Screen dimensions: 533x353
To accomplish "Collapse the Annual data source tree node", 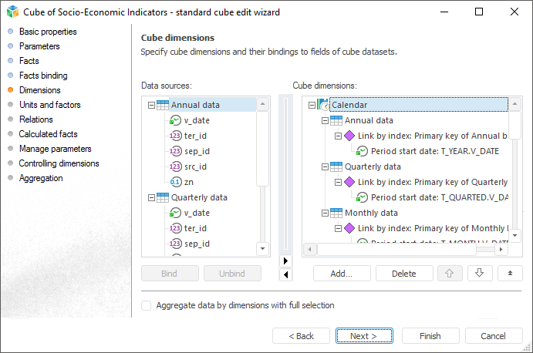I will click(x=151, y=105).
